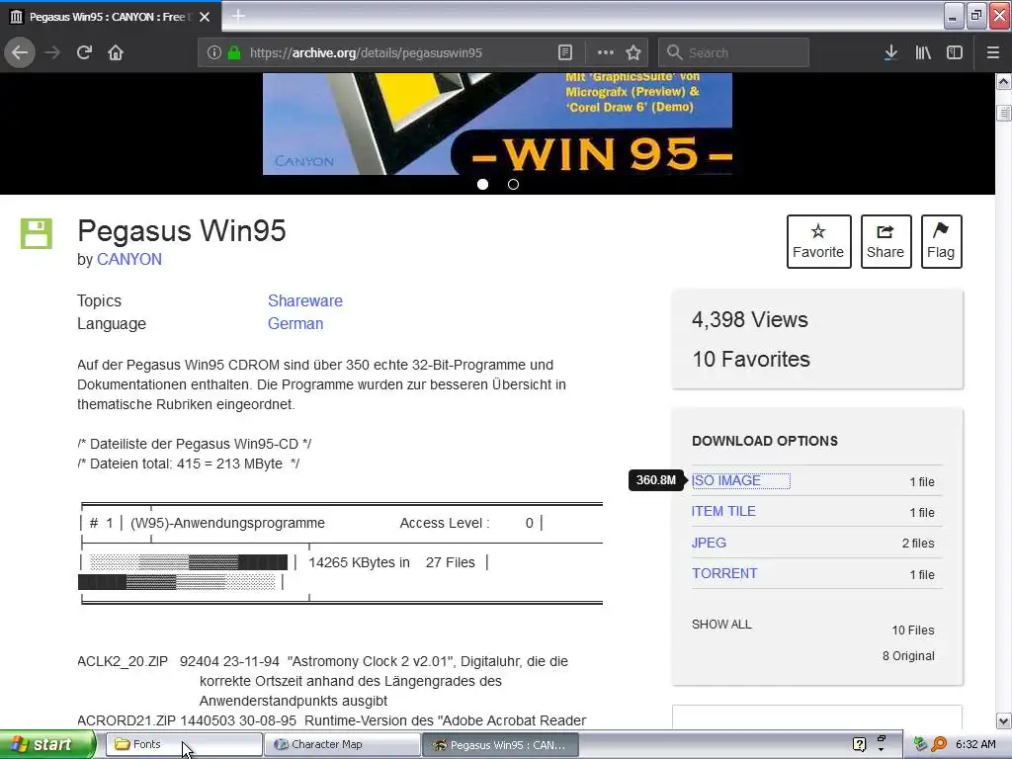Click the Pegasus Win95 page title
The height and width of the screenshot is (759, 1012).
[182, 231]
